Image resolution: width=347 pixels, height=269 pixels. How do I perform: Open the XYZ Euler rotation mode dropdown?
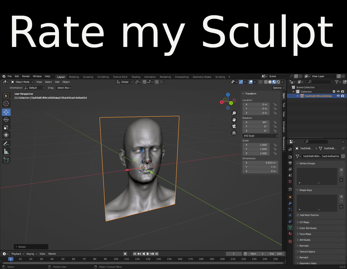pyautogui.click(x=260, y=136)
